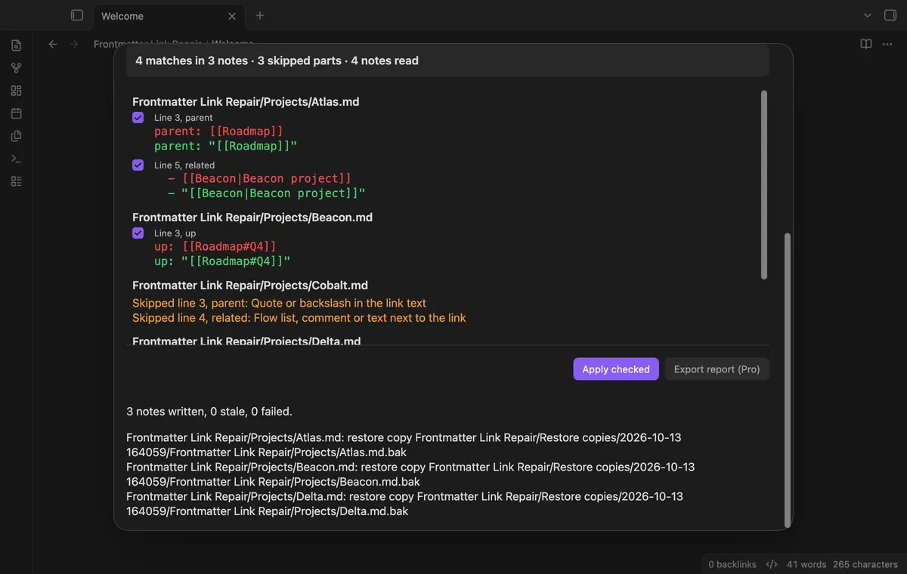Click '41 words' in status bar

pyautogui.click(x=806, y=564)
